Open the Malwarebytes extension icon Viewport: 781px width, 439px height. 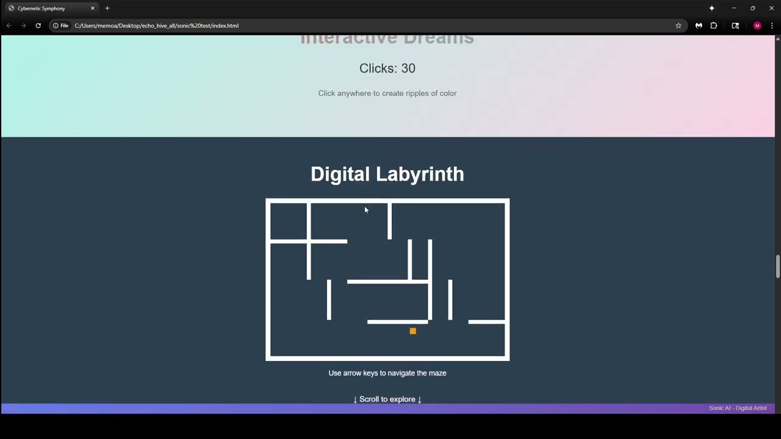pyautogui.click(x=699, y=26)
